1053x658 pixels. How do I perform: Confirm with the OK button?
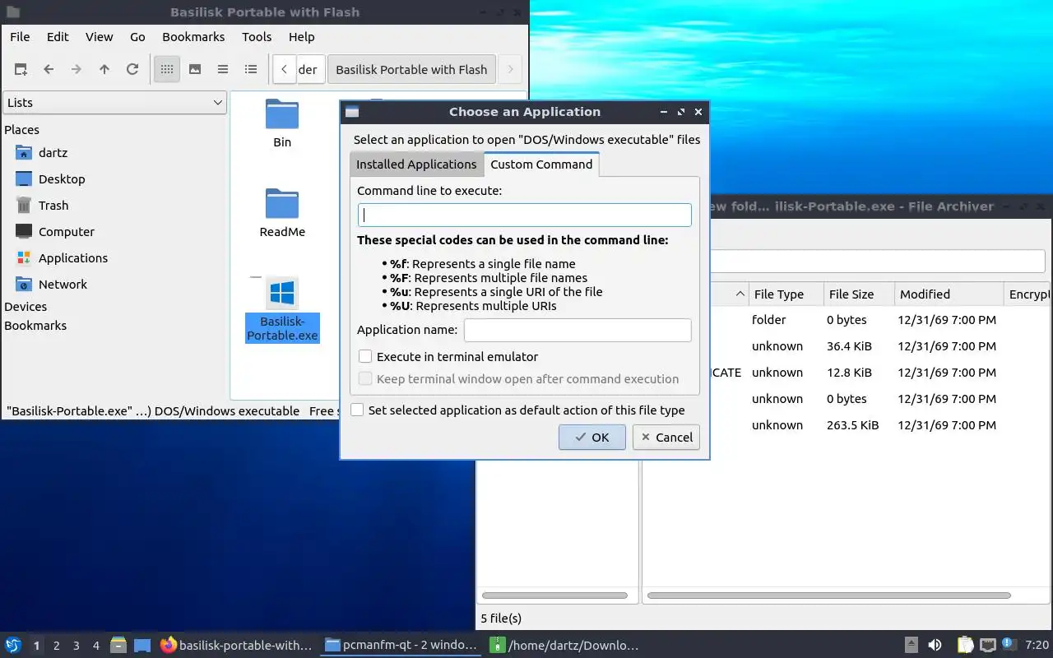592,438
